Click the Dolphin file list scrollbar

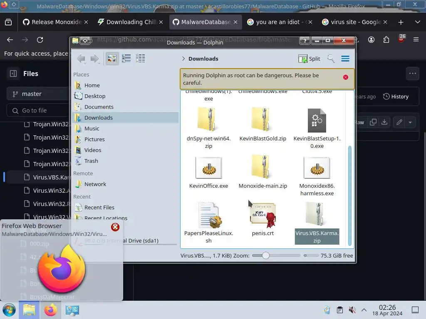point(349,195)
